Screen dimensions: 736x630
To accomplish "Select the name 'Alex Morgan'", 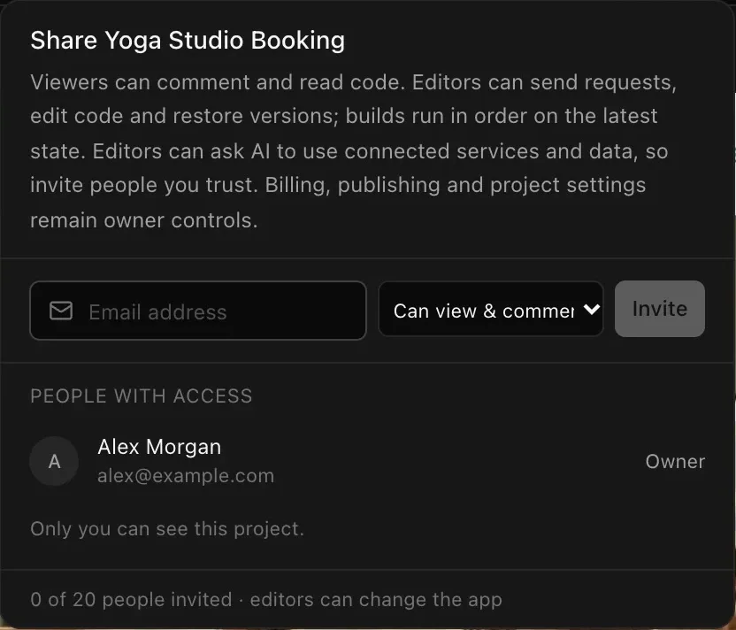I will pos(159,447).
